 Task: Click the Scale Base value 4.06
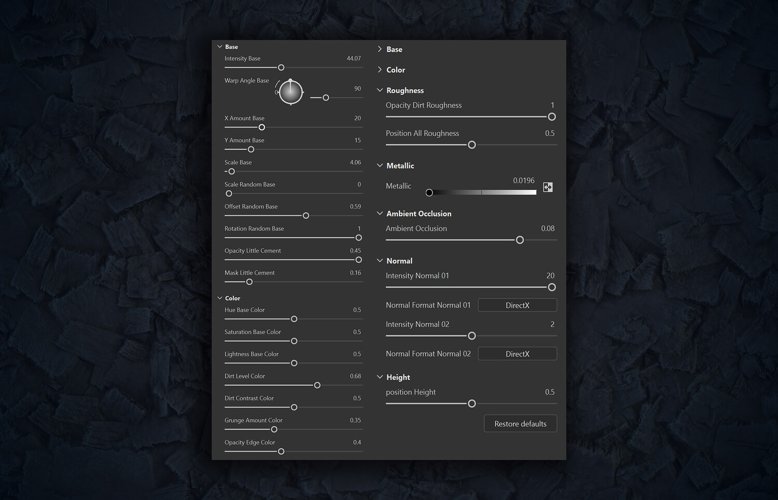click(x=355, y=162)
